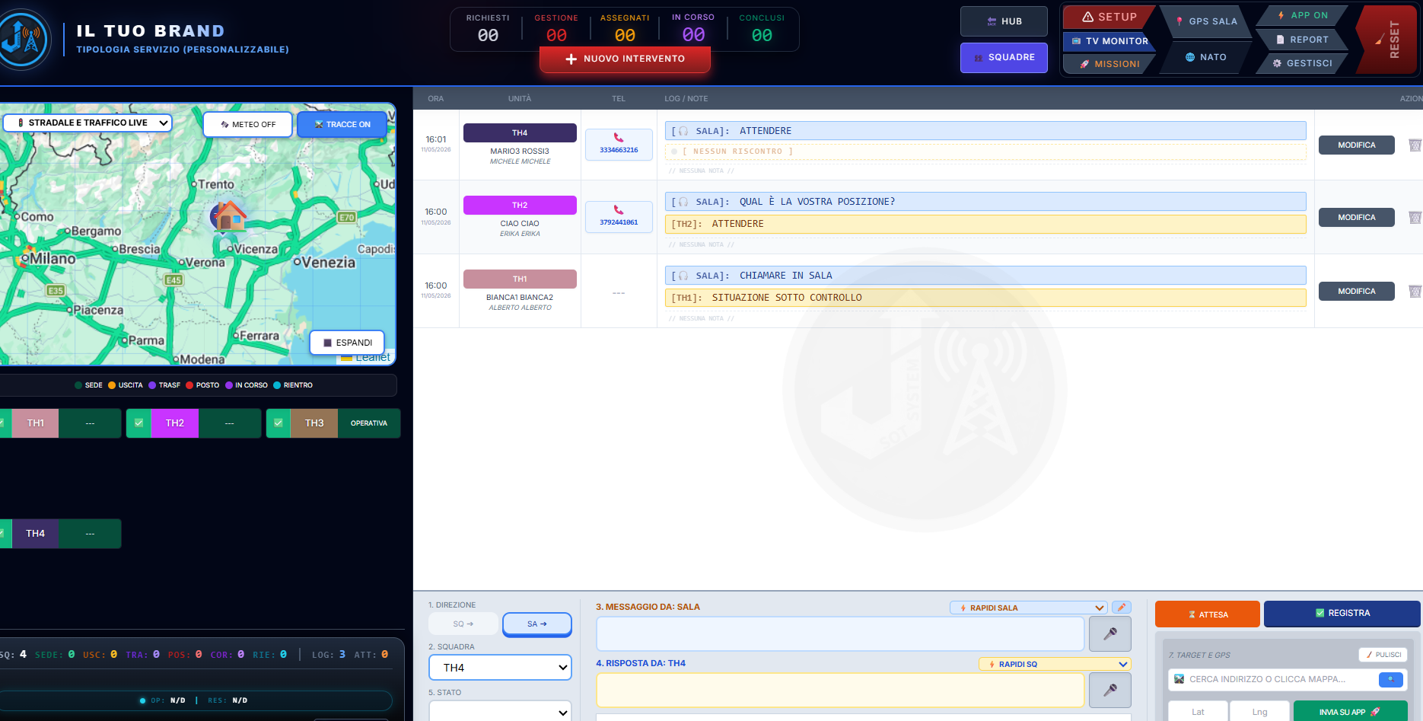Click the orange ATTESA button

(1207, 614)
